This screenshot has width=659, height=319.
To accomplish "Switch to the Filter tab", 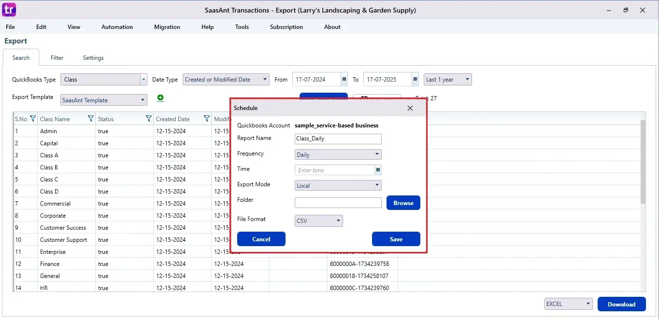I will pyautogui.click(x=57, y=58).
